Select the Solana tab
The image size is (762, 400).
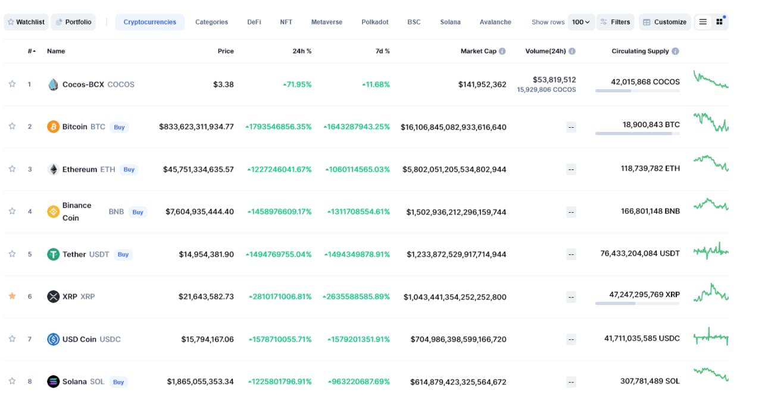[450, 22]
